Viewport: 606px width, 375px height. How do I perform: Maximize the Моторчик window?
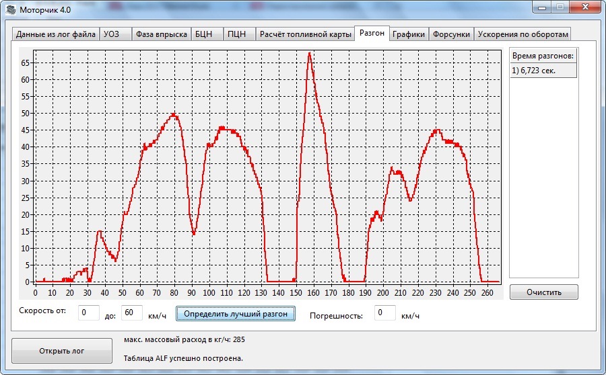click(560, 7)
